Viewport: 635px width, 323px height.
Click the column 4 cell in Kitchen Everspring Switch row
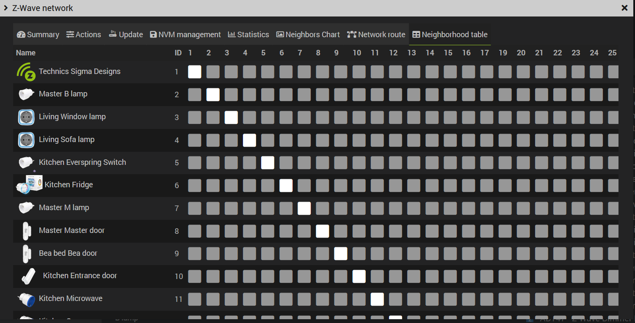coord(249,163)
